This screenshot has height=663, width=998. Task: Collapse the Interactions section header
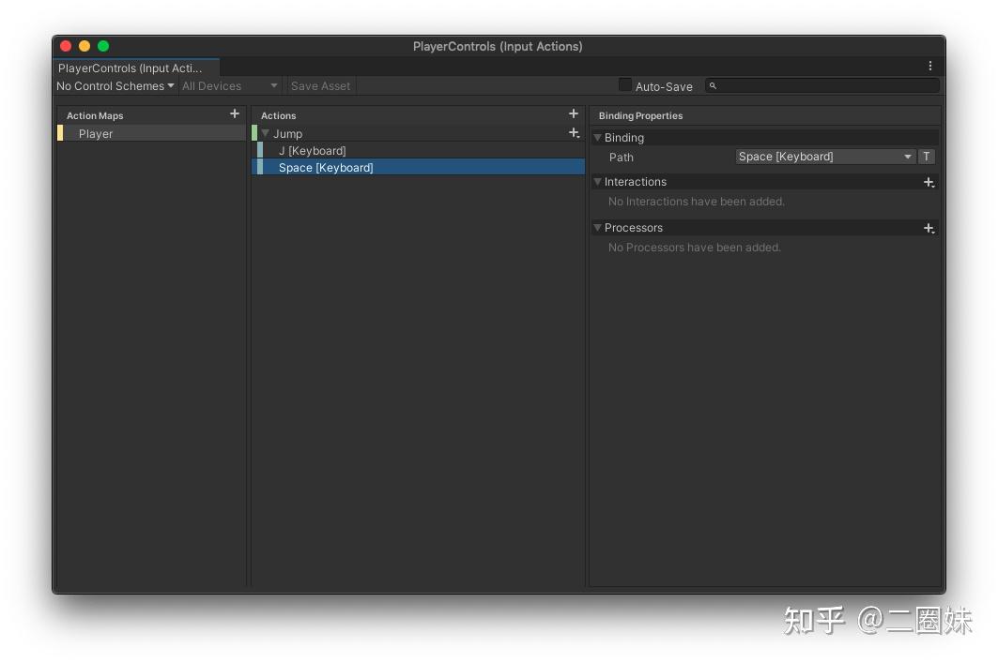pyautogui.click(x=598, y=182)
